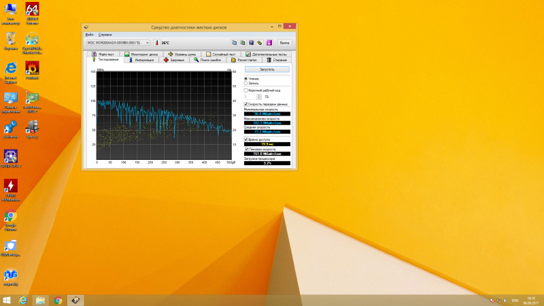Click the thermometer temperature icon
The image size is (544, 306).
156,42
